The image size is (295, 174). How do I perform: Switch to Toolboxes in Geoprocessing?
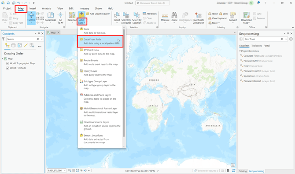click(256, 46)
